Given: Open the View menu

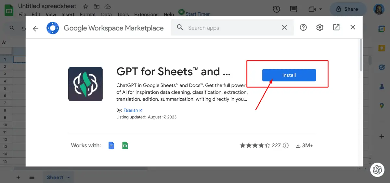Looking at the screenshot, I should (51, 14).
